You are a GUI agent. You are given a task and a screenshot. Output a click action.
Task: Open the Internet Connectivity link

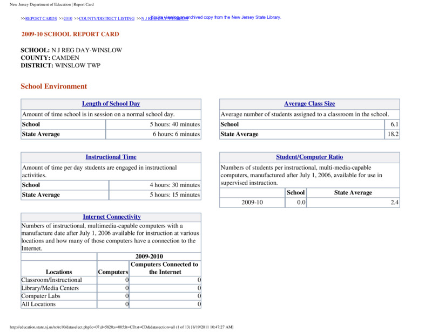coord(112,217)
